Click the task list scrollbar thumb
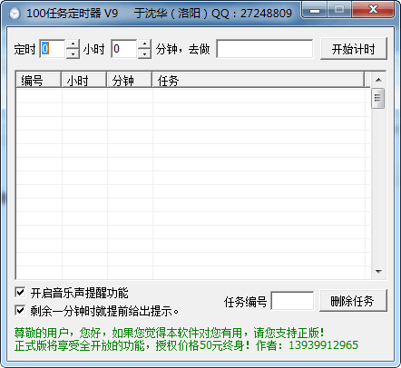The width and height of the screenshot is (401, 368). tap(378, 98)
